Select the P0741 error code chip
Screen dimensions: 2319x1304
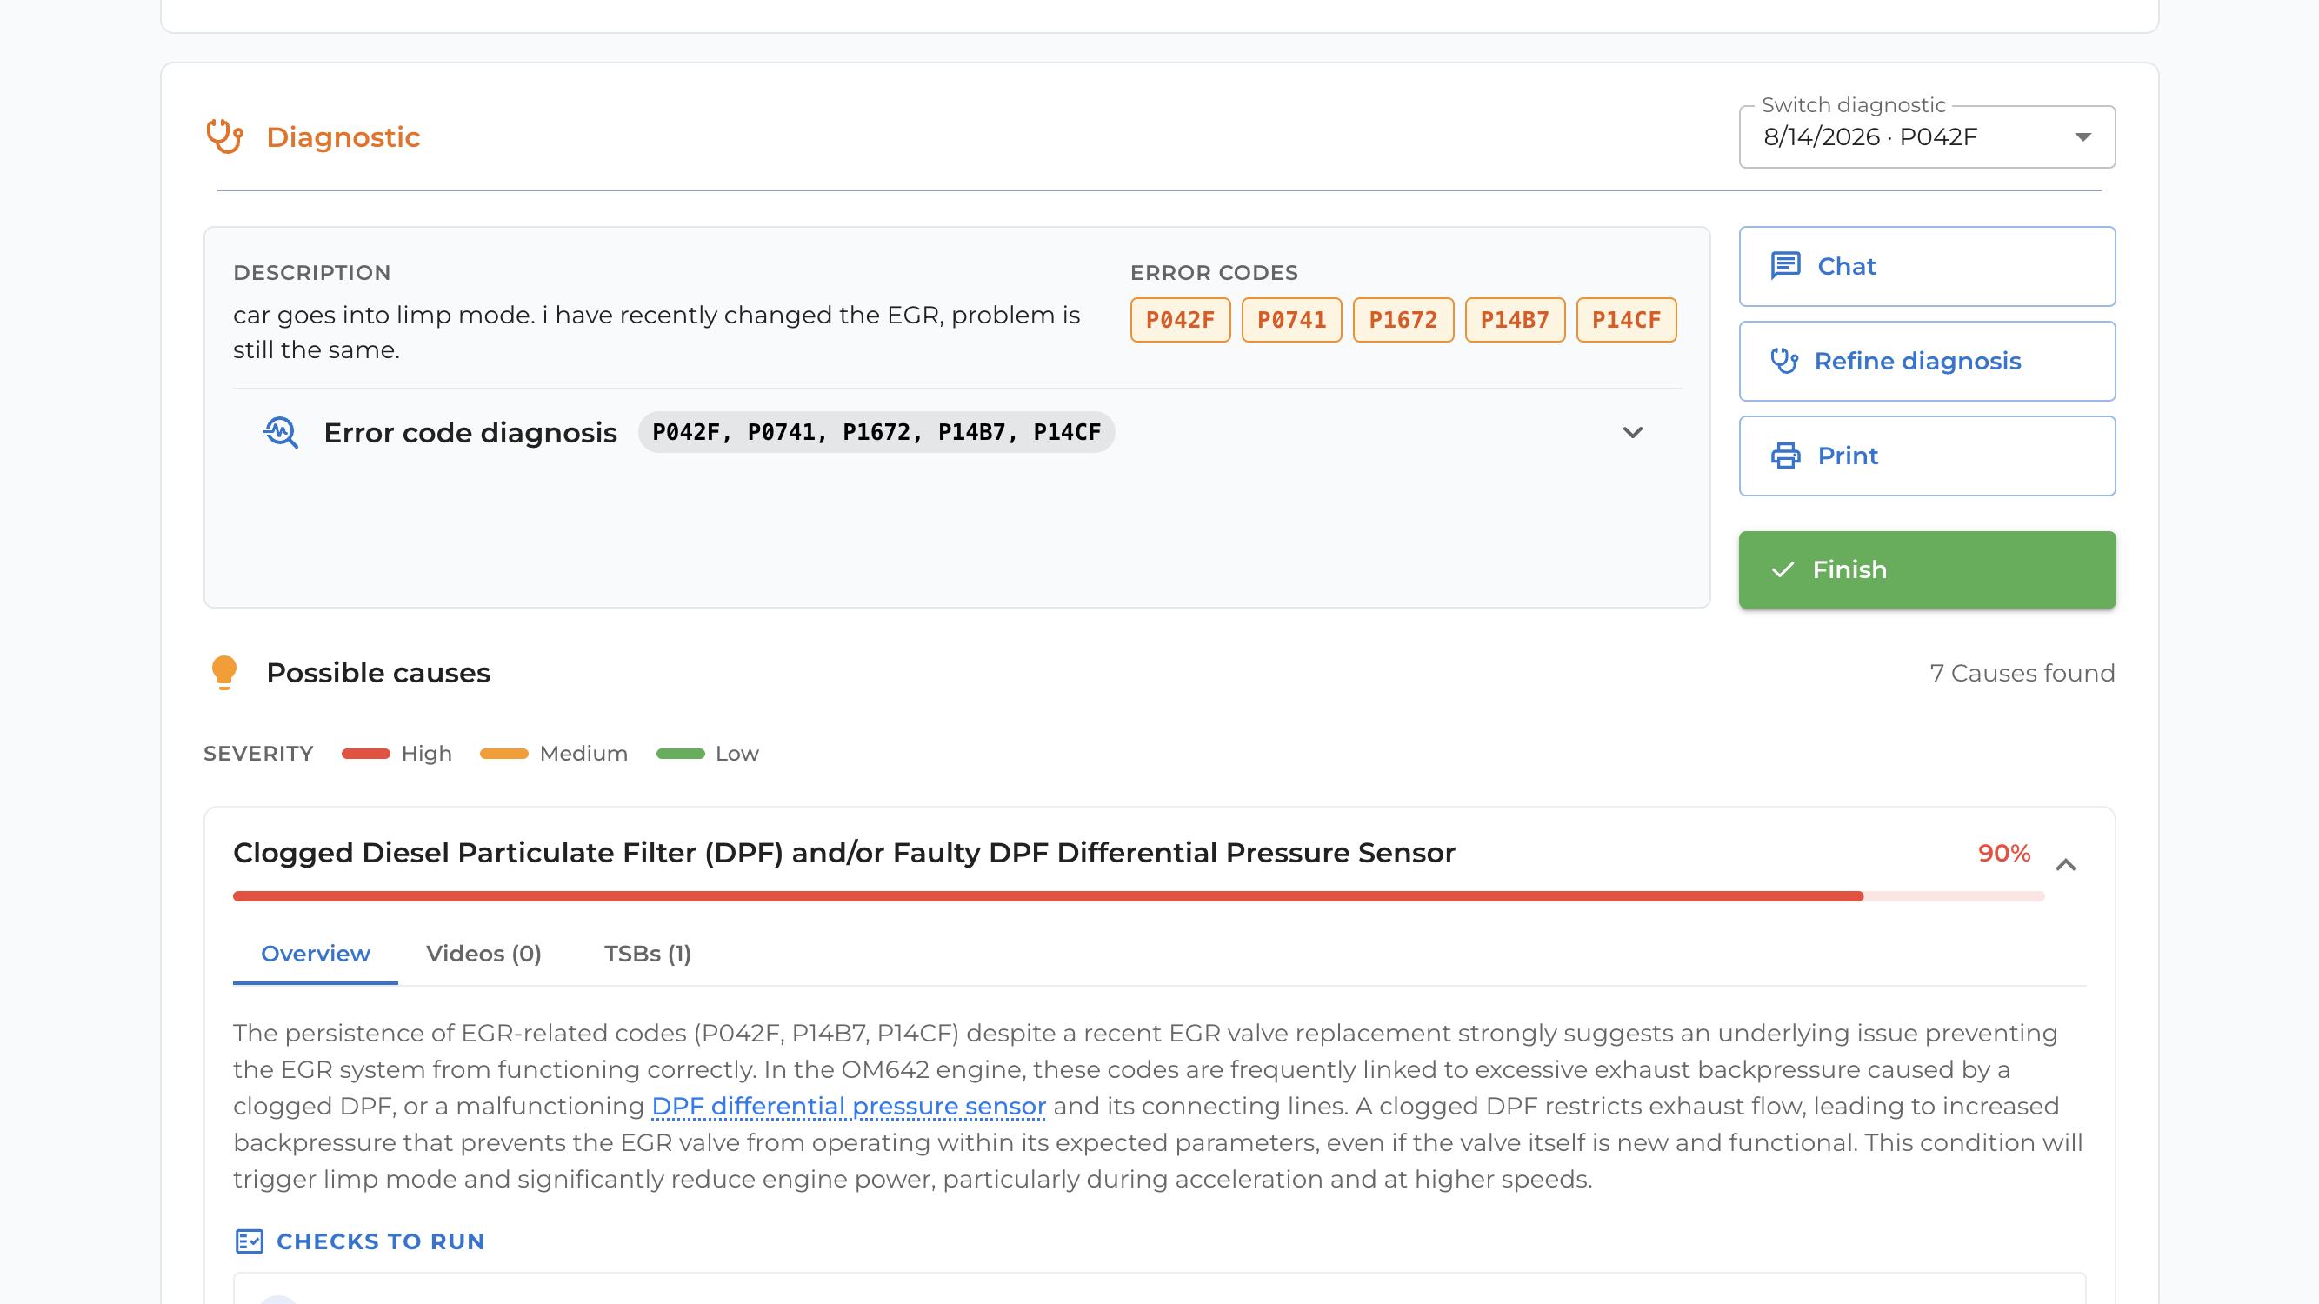coord(1291,319)
